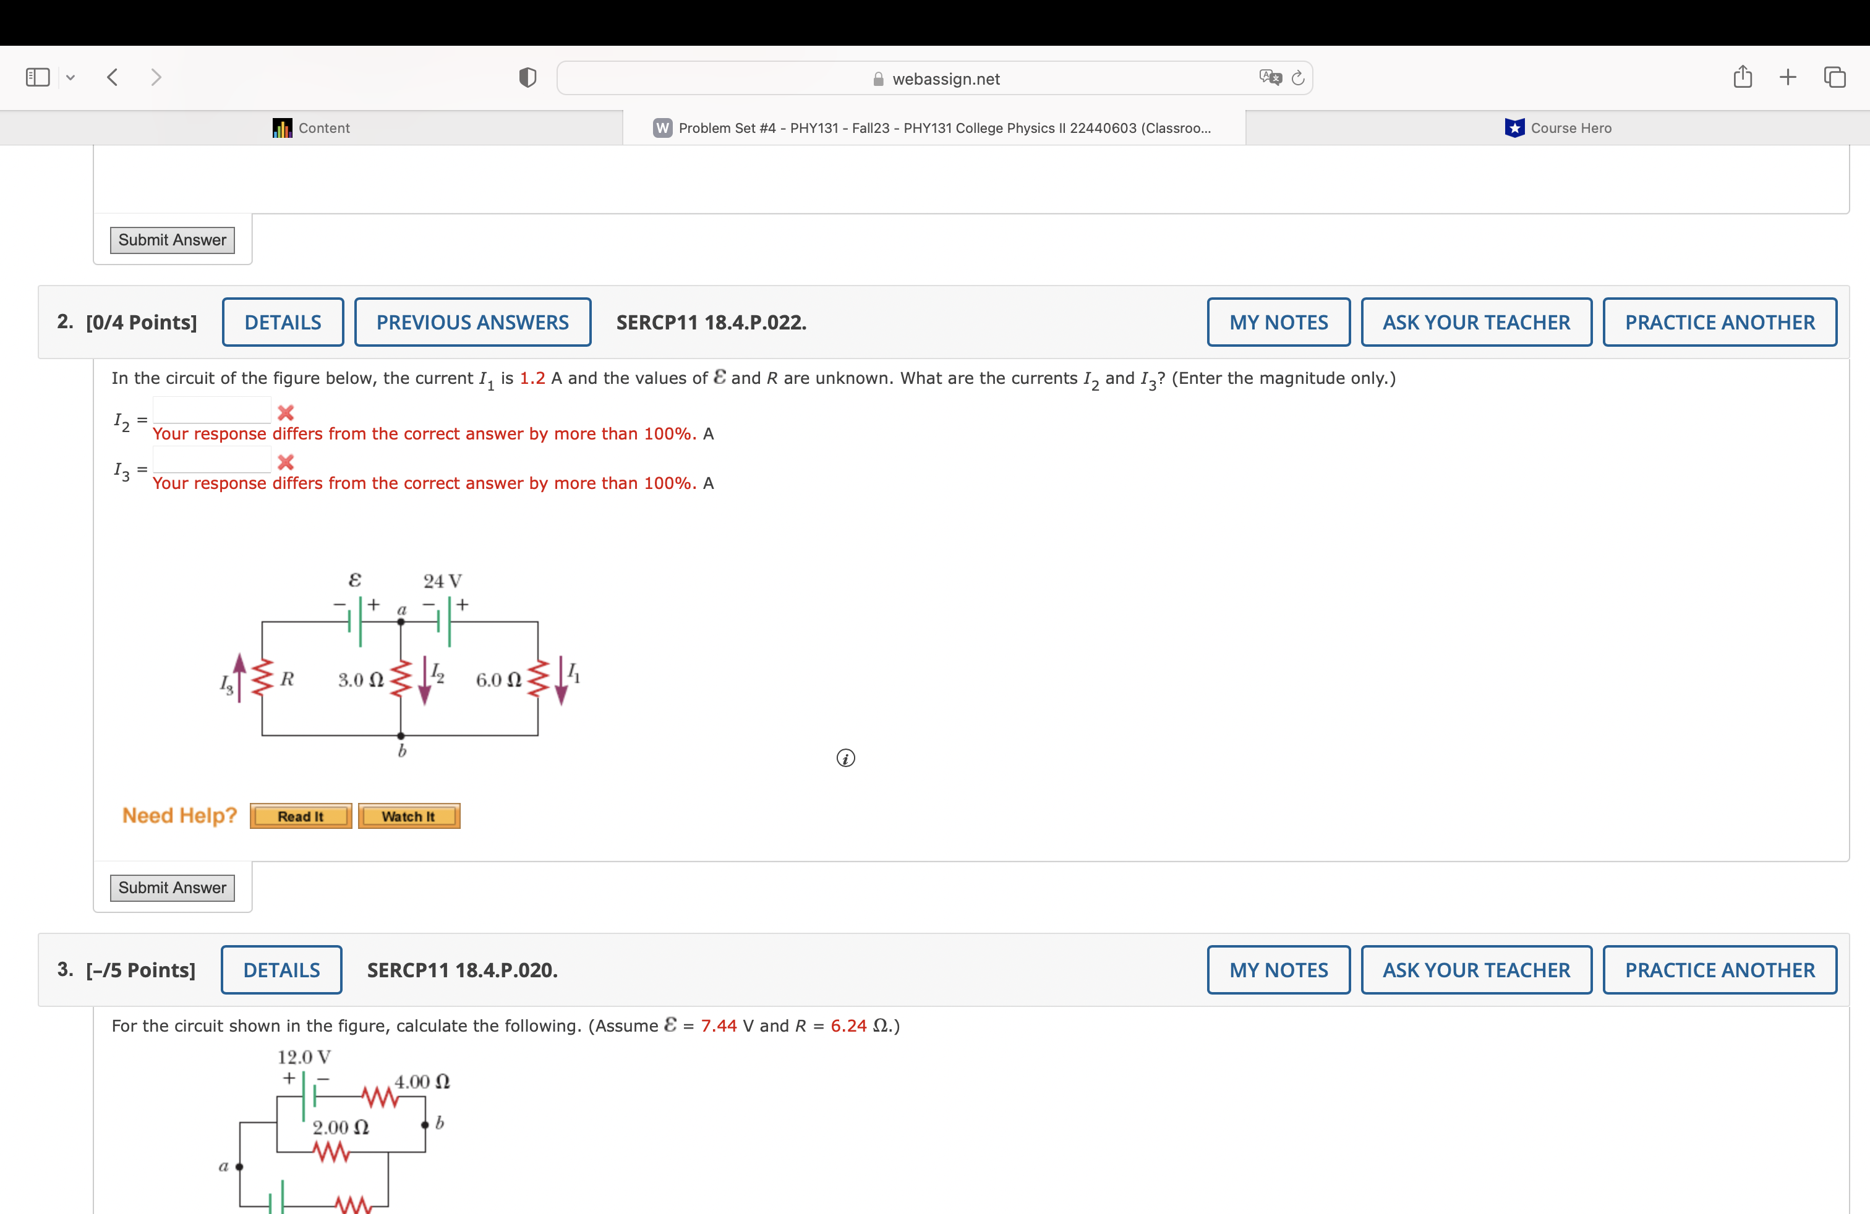This screenshot has width=1870, height=1214.
Task: Switch to the Course Hero tab
Action: pos(1557,127)
